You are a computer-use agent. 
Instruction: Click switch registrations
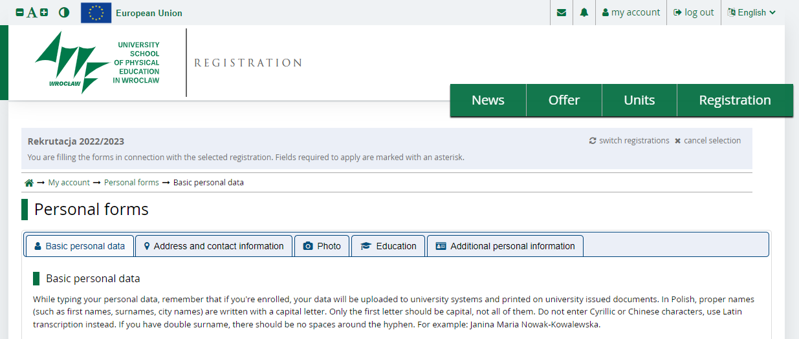point(629,141)
